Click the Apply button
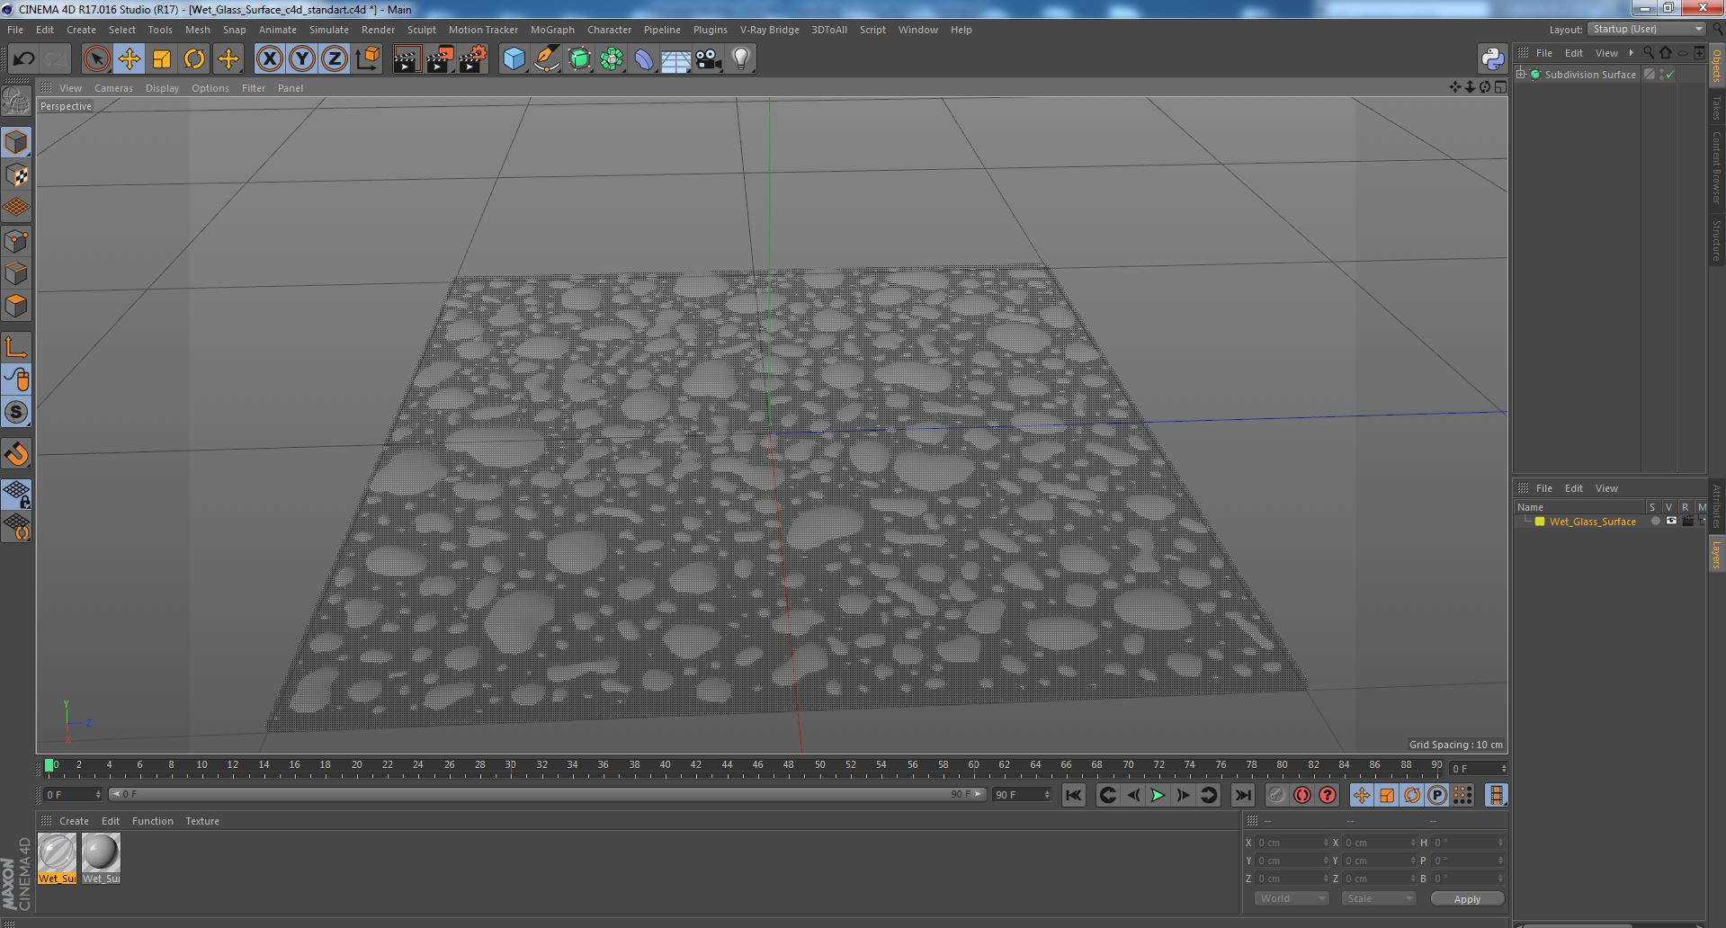Screen dimensions: 1726x928 [1467, 899]
